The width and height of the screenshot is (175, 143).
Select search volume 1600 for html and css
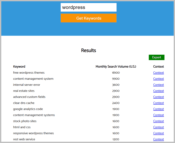tap(116, 127)
